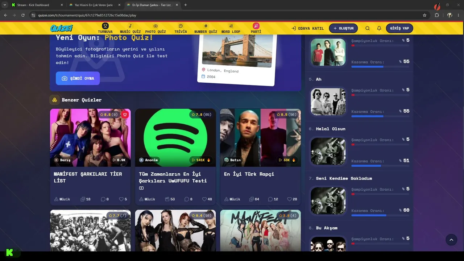This screenshot has height=261, width=464.
Task: Open the Spotify logo quiz thumbnail
Action: tap(175, 138)
